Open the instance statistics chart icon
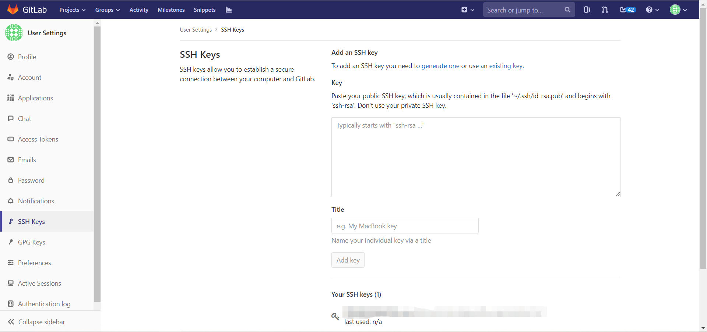707x332 pixels. point(229,10)
